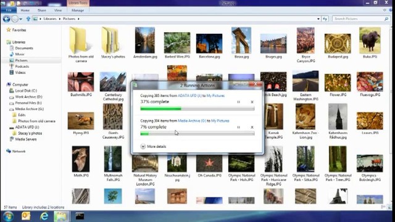
Task: Pause the ADATA UFD copy operation
Action: pos(238,102)
